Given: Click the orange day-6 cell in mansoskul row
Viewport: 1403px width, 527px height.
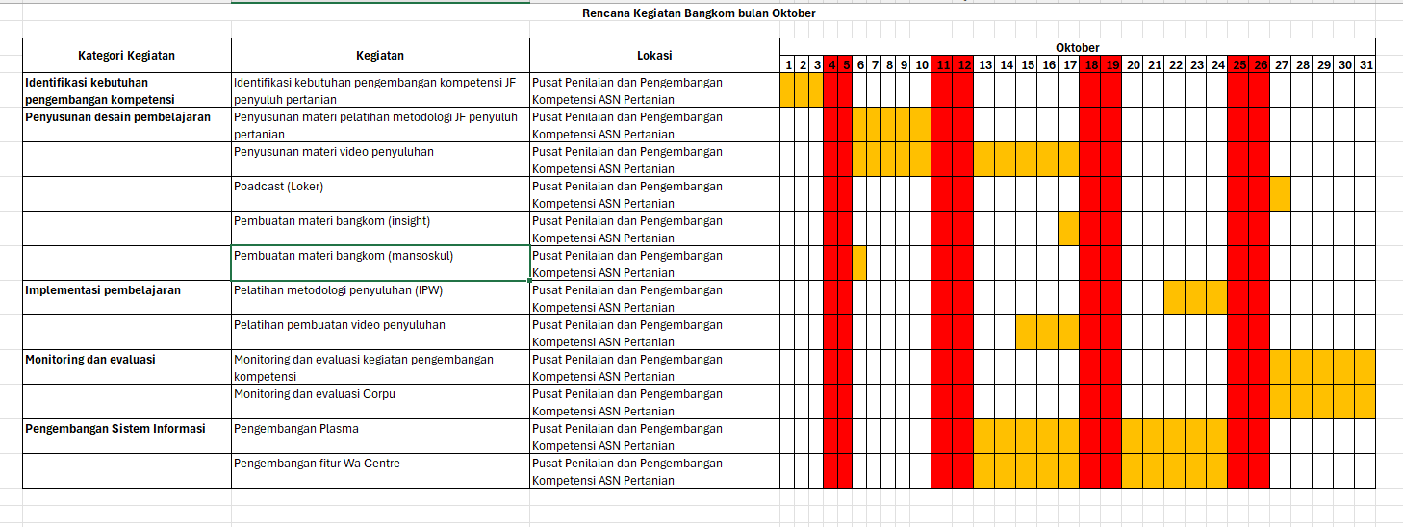Looking at the screenshot, I should point(859,263).
